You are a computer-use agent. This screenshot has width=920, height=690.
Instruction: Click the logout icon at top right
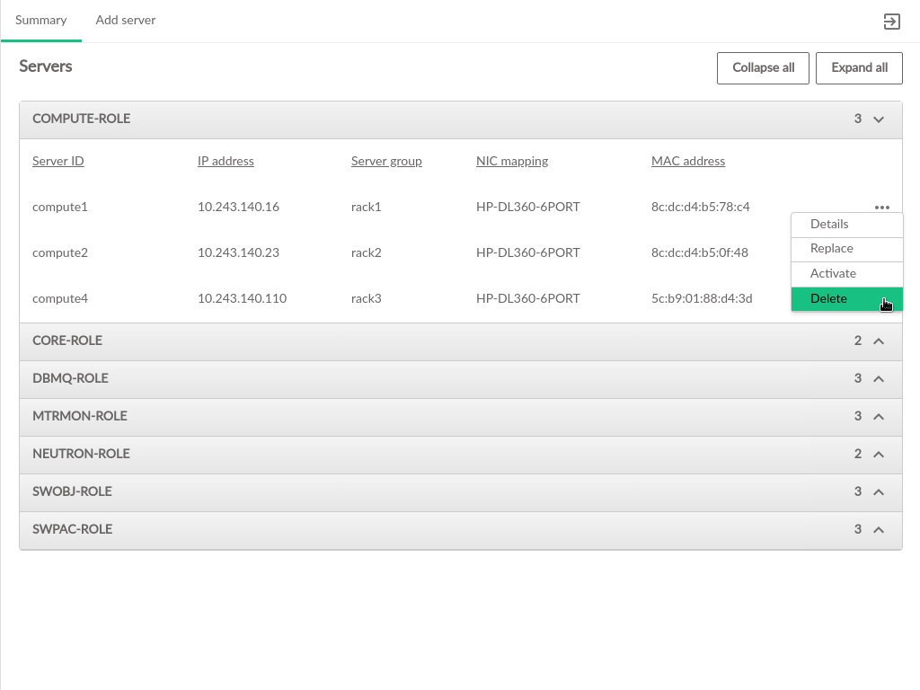click(891, 22)
